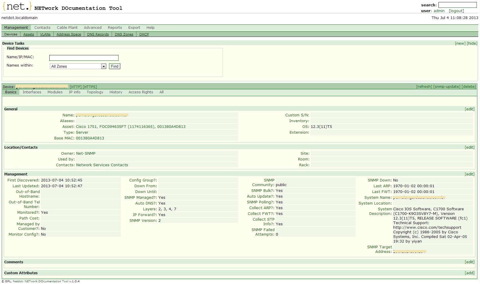Open a new Device Tasks form
The width and height of the screenshot is (480, 284).
(x=460, y=43)
